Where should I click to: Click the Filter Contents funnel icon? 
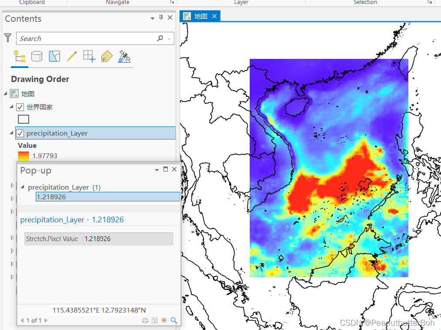pos(7,38)
